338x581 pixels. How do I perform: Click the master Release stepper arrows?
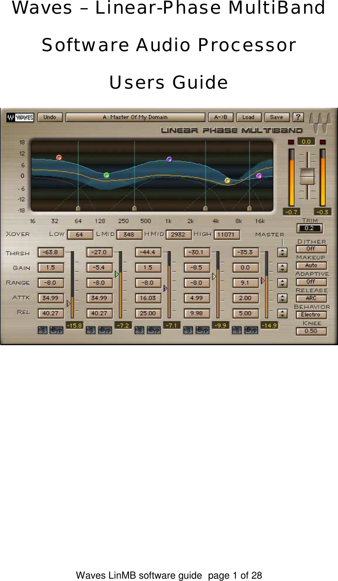[283, 313]
